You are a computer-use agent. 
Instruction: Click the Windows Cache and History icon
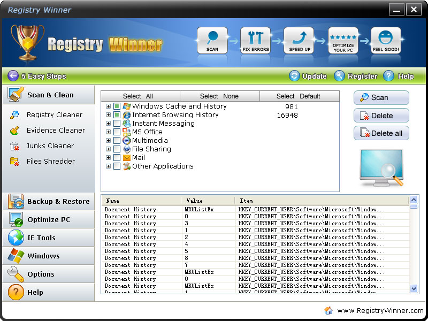coord(127,106)
